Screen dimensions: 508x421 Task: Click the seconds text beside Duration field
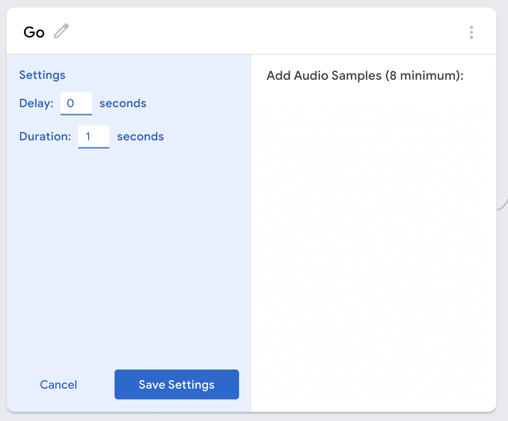[x=140, y=137]
